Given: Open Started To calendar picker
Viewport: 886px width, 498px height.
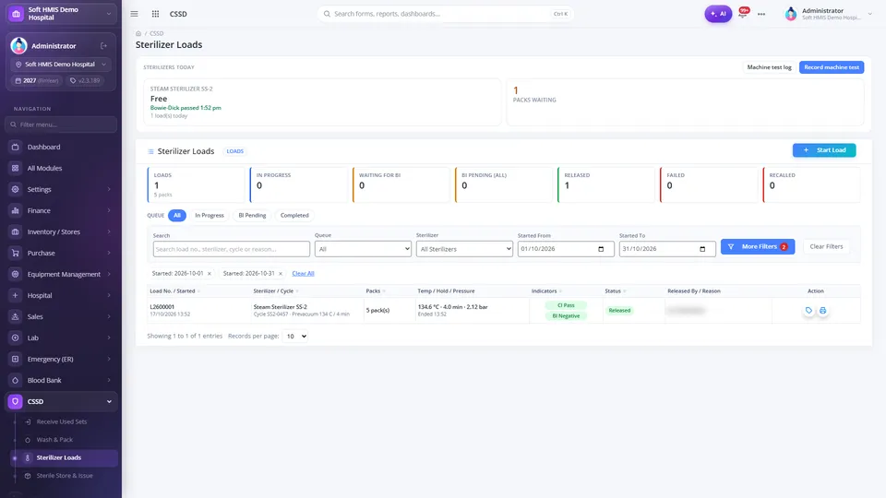Looking at the screenshot, I should tap(702, 249).
